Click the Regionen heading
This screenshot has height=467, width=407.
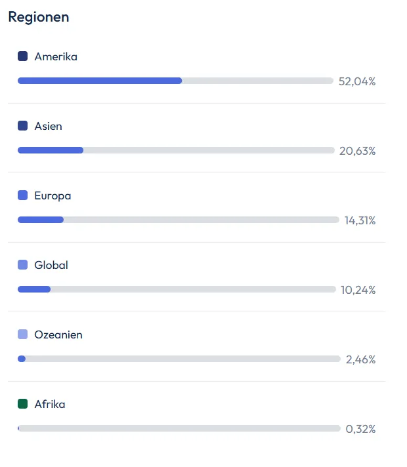tap(39, 17)
